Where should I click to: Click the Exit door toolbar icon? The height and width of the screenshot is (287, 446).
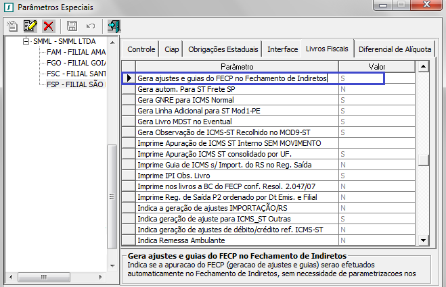114,26
